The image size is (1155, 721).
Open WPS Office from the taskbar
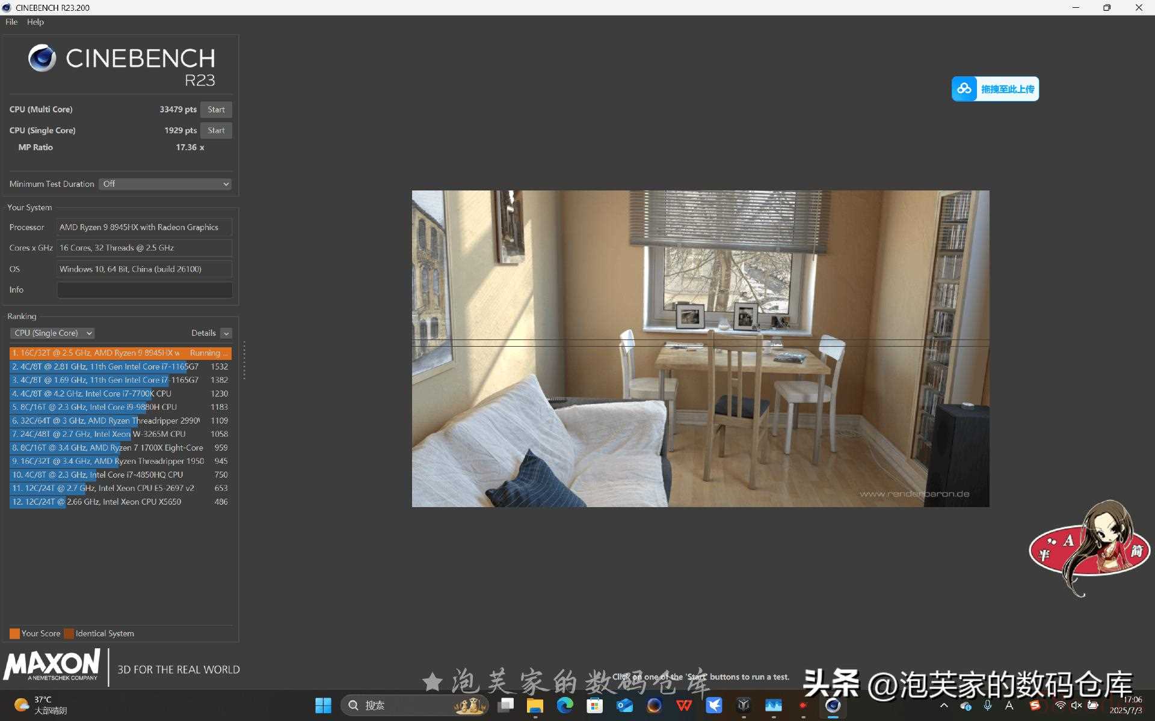tap(684, 705)
